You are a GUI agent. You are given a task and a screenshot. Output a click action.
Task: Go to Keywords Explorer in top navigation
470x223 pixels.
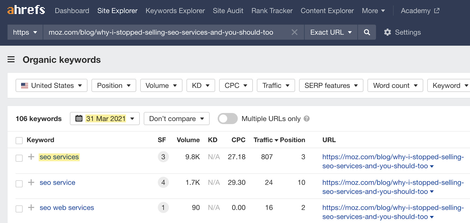coord(175,11)
